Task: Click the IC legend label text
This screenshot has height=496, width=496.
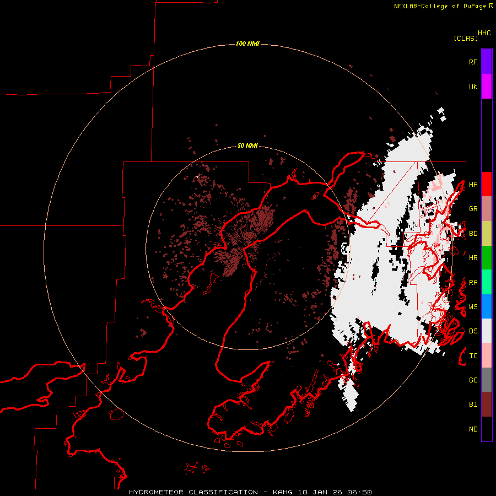Action: tap(473, 356)
